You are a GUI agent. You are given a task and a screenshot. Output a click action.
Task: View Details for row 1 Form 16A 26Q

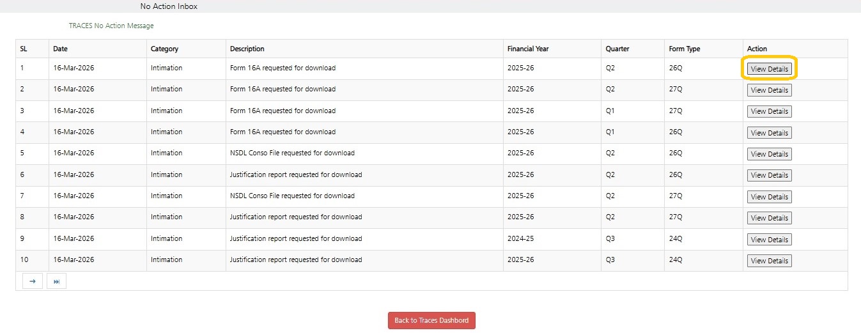769,69
